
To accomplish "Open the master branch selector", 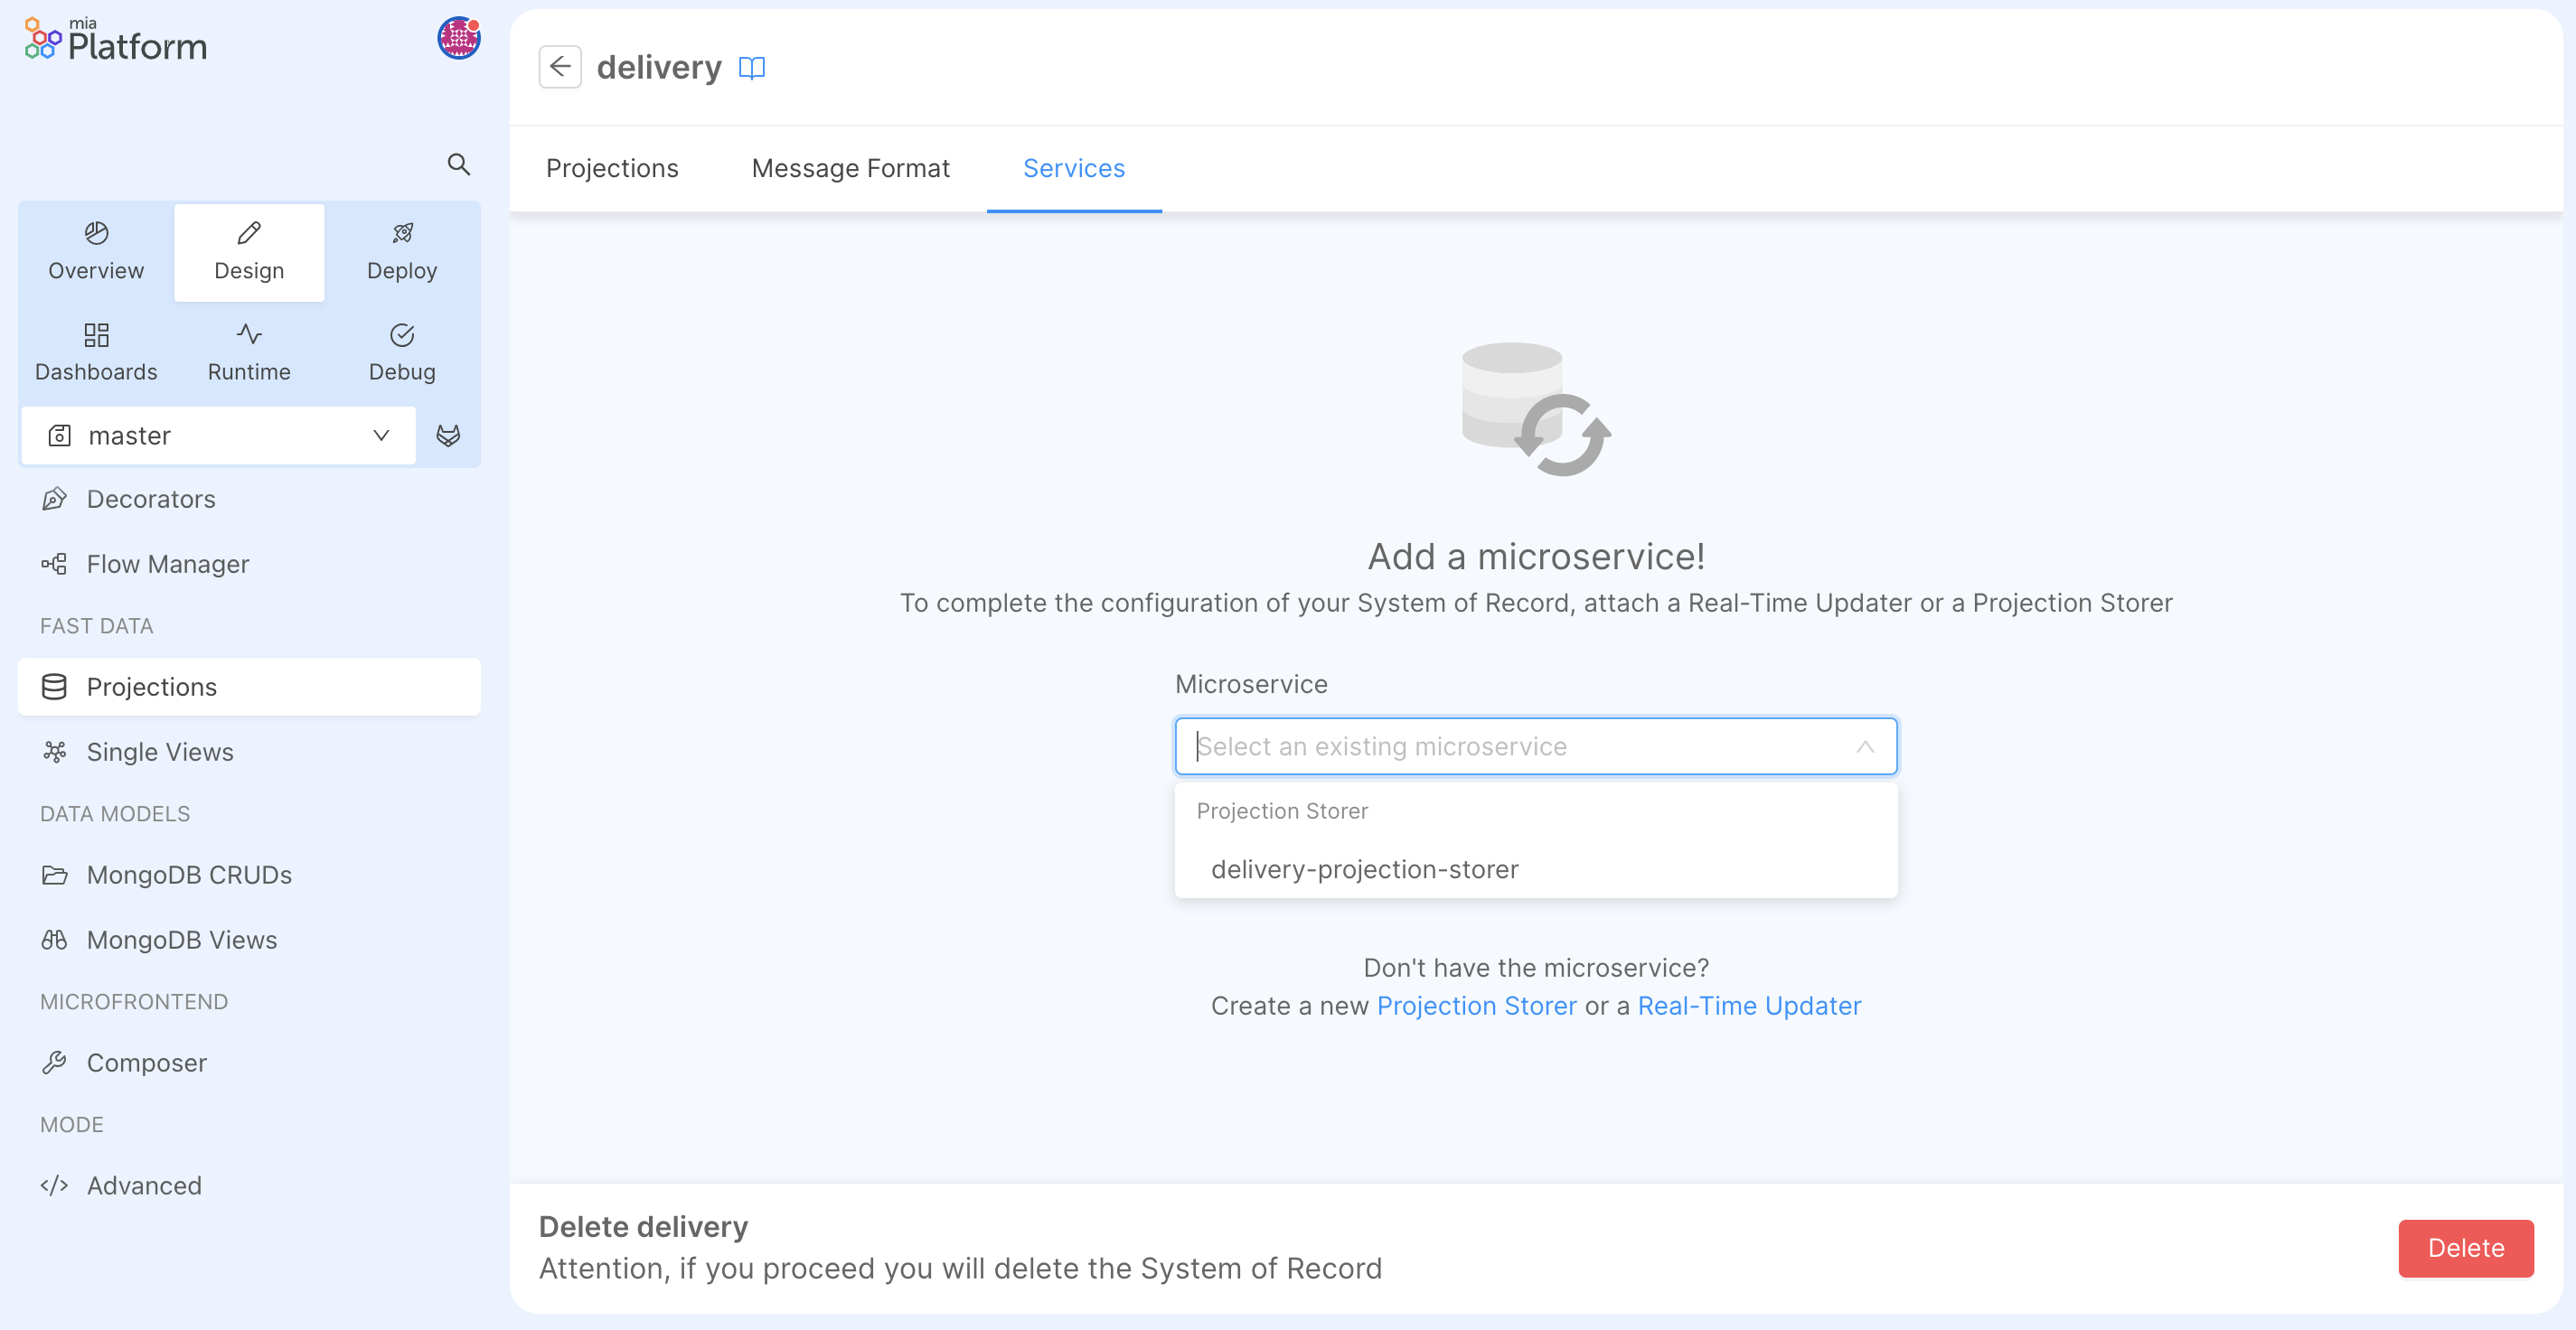I will (x=218, y=435).
